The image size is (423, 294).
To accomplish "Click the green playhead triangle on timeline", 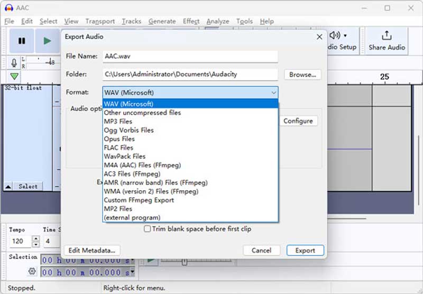I will tap(14, 77).
